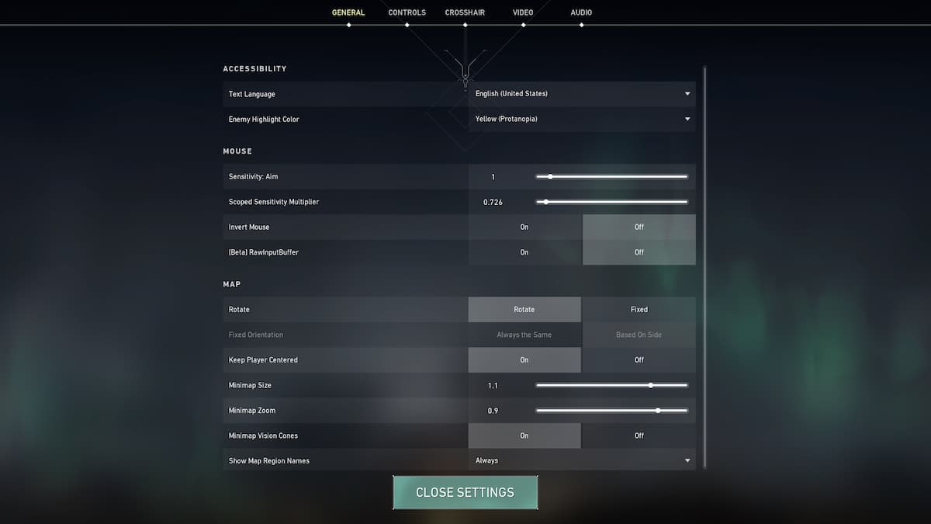931x524 pixels.
Task: Click the Scoped Sensitivity value 0.726 field
Action: [x=493, y=202]
